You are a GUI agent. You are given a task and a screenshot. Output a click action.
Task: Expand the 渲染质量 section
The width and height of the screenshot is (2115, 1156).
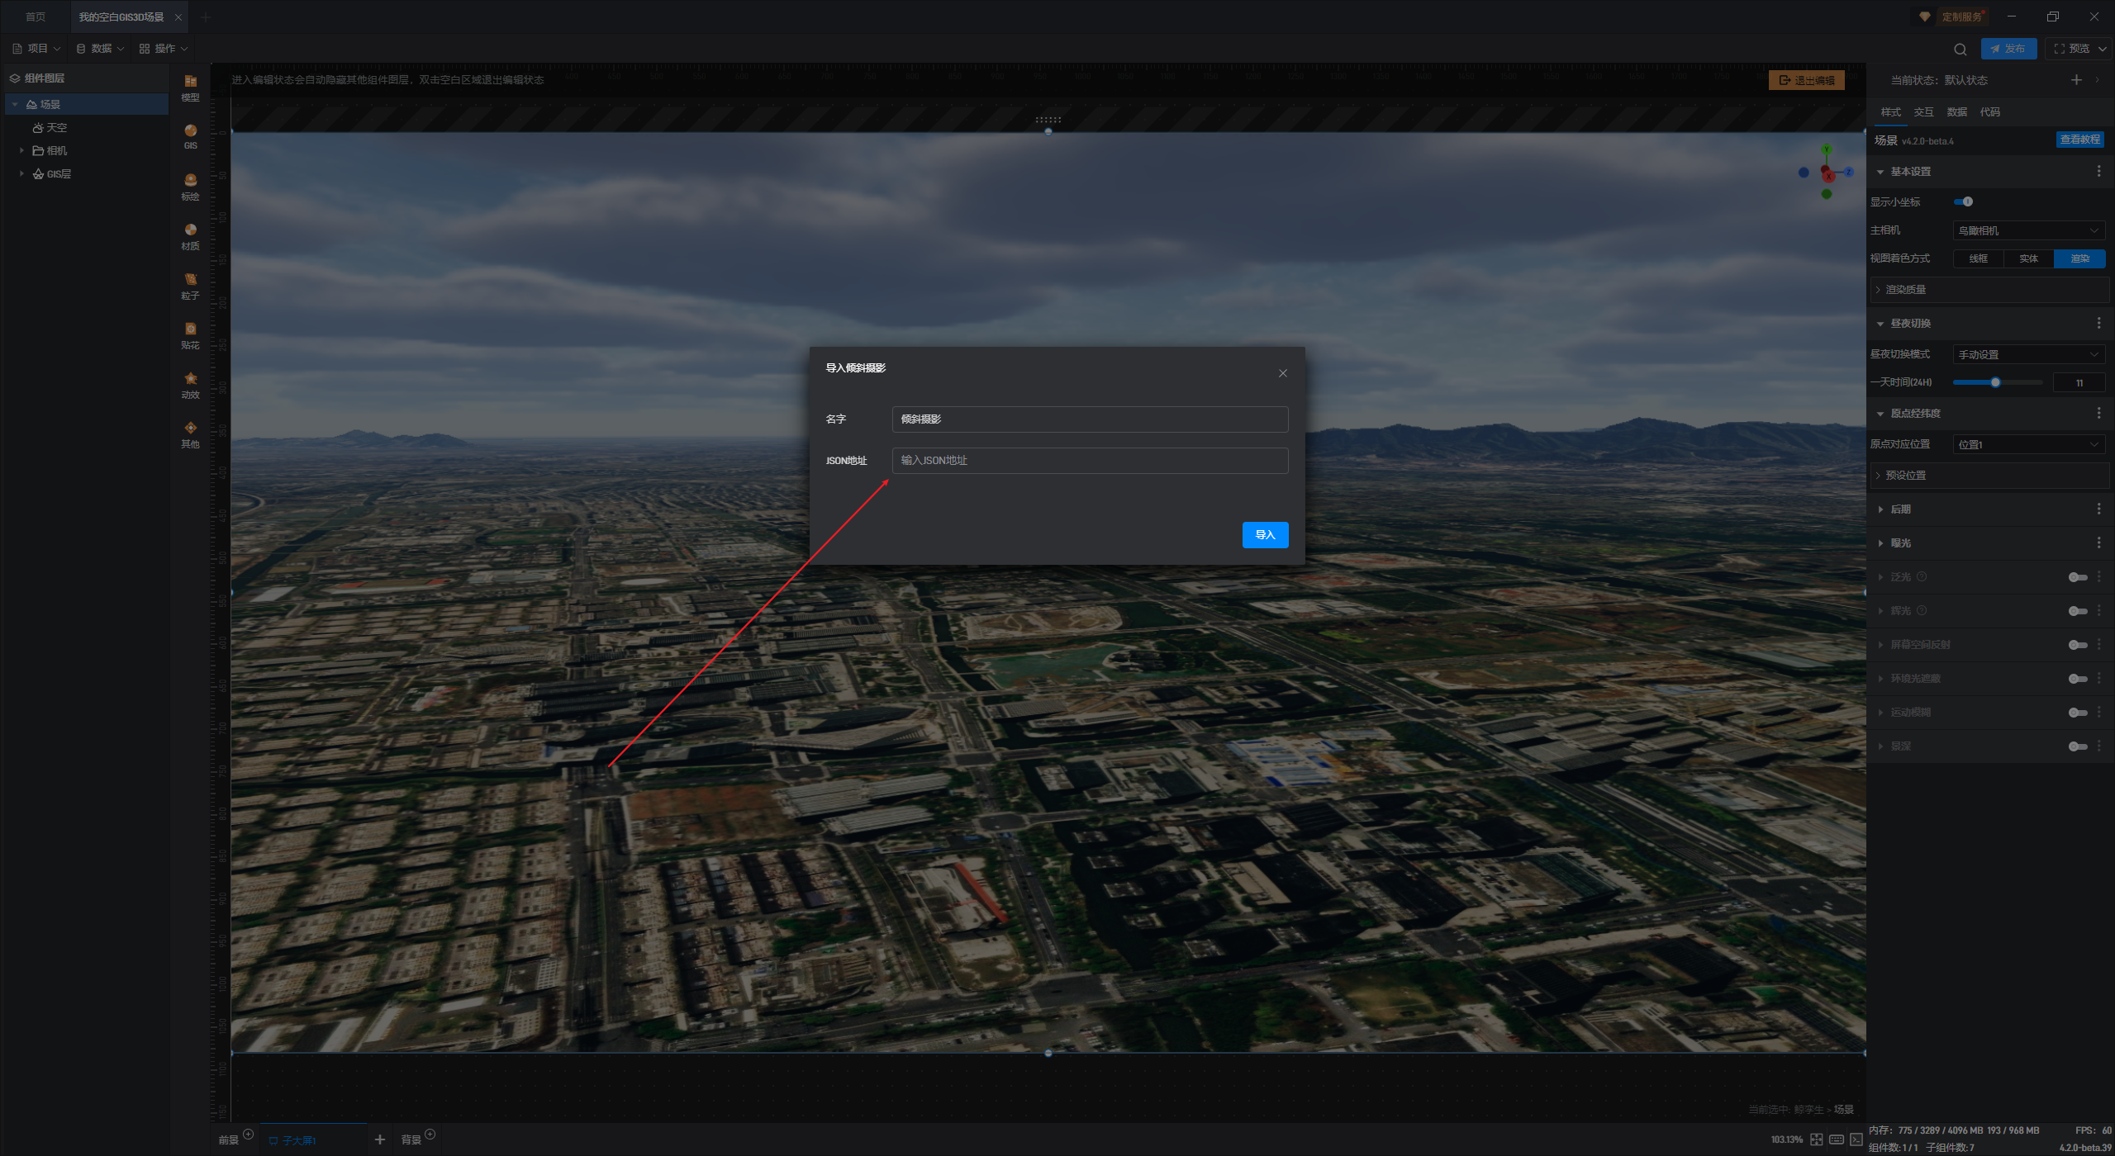click(1905, 290)
